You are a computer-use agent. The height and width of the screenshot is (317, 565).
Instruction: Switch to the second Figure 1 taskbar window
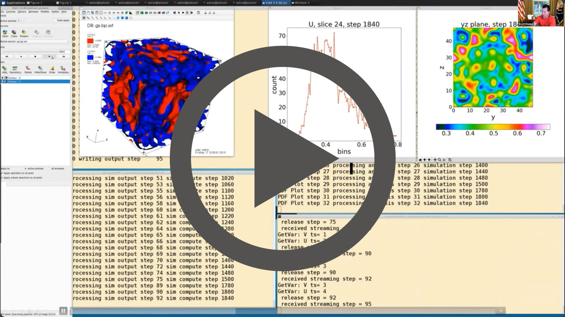[65, 3]
